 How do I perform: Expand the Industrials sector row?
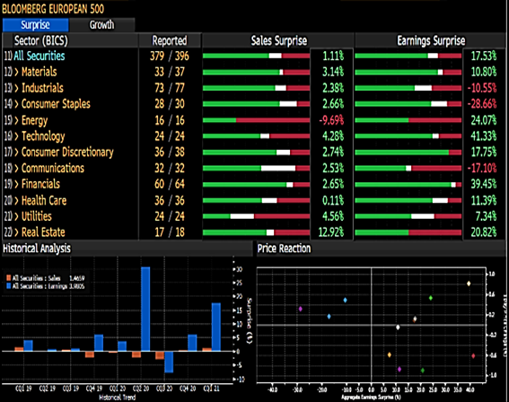point(17,88)
